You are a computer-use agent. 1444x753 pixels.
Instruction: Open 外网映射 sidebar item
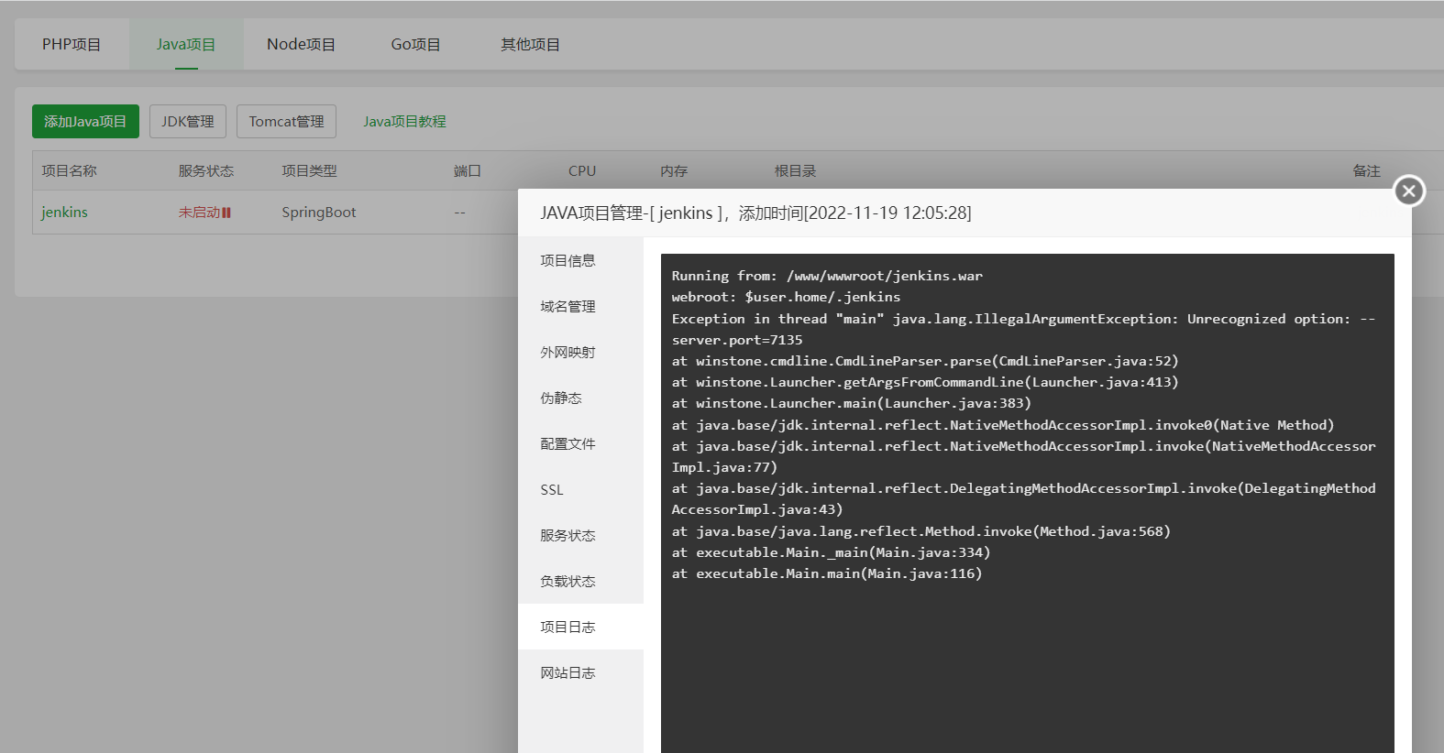pyautogui.click(x=580, y=352)
